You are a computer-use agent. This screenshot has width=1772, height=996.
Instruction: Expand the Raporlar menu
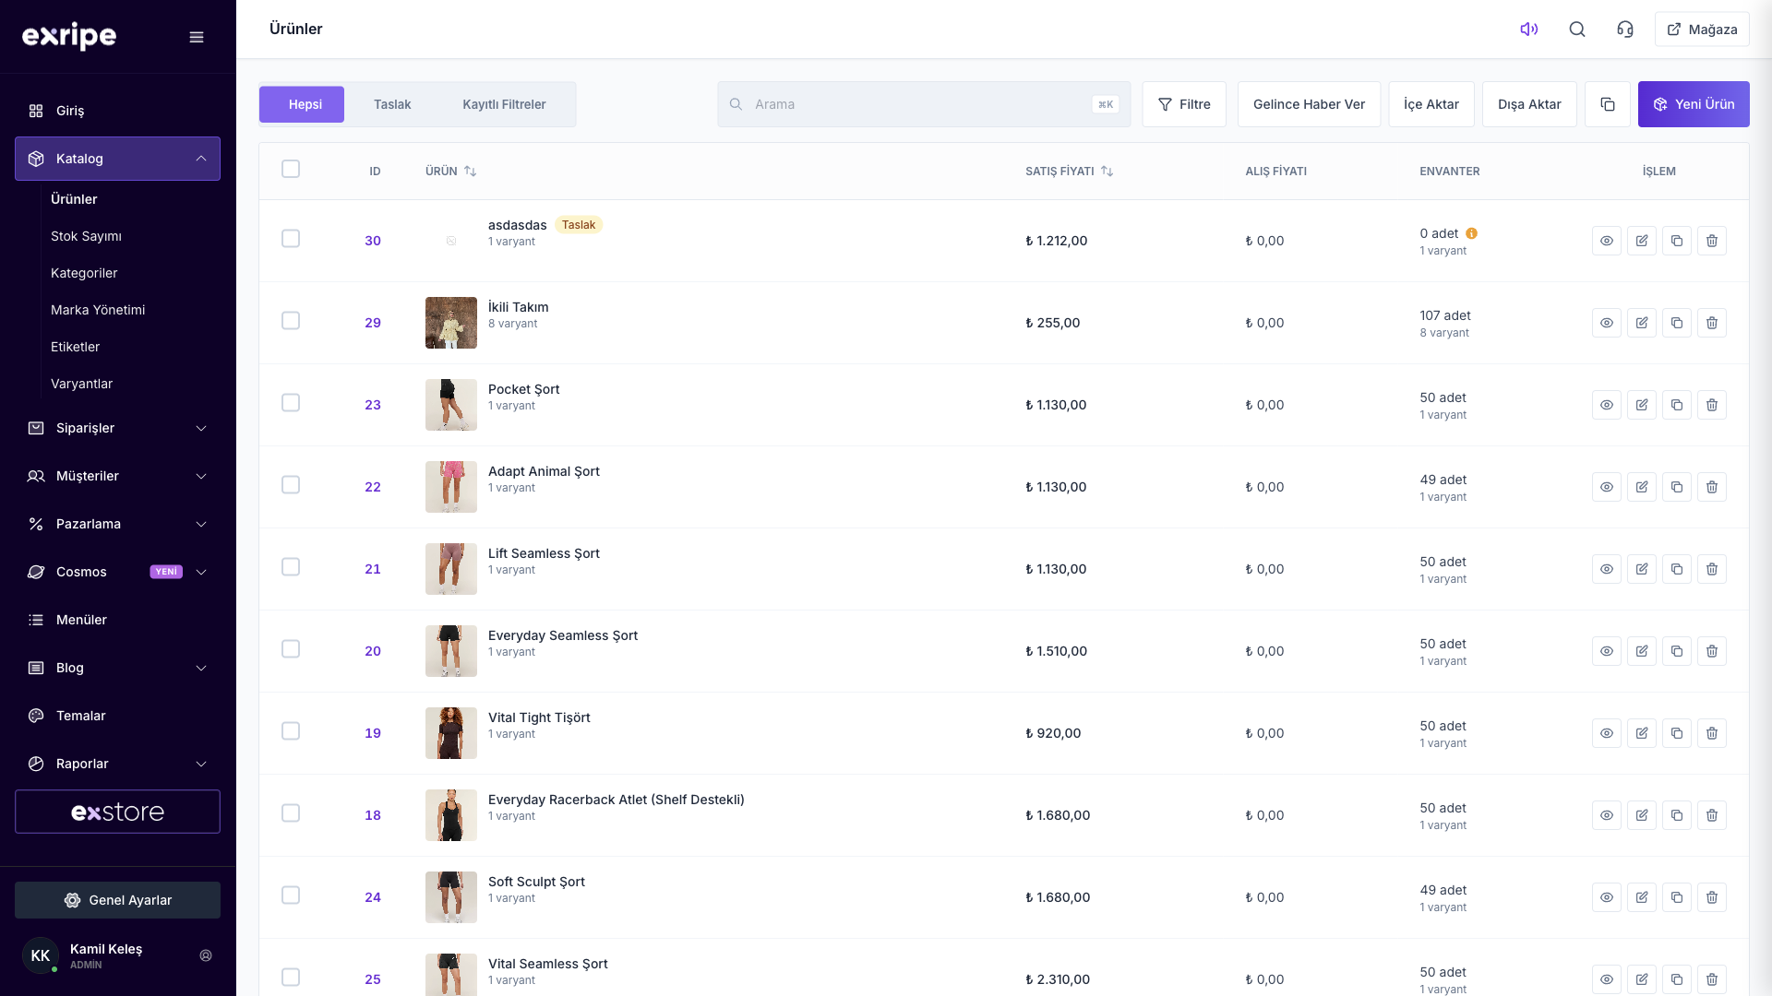117,764
